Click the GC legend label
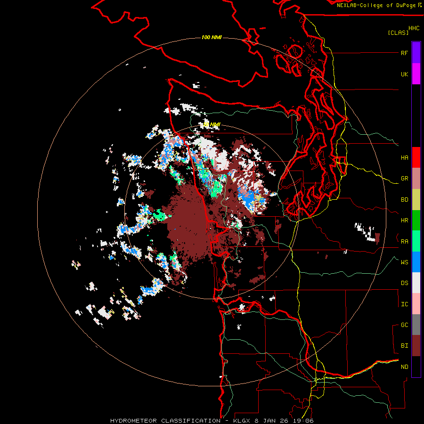424x424 pixels. tap(404, 325)
